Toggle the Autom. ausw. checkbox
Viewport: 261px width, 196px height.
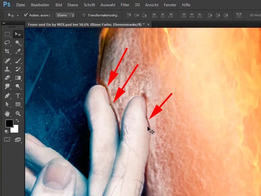25,15
